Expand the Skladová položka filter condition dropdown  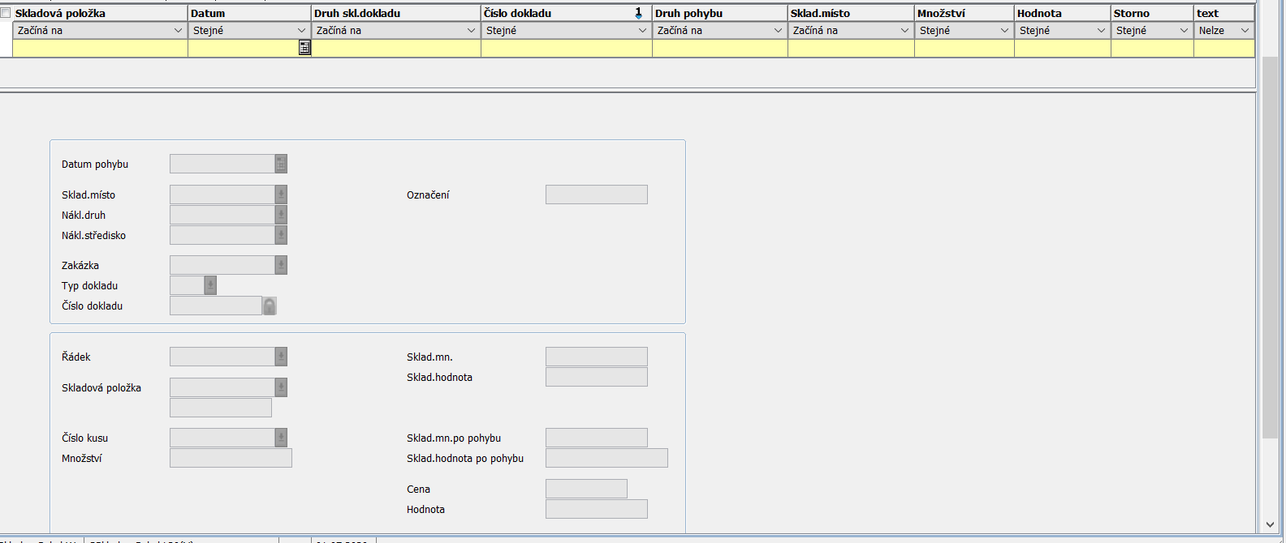(178, 31)
